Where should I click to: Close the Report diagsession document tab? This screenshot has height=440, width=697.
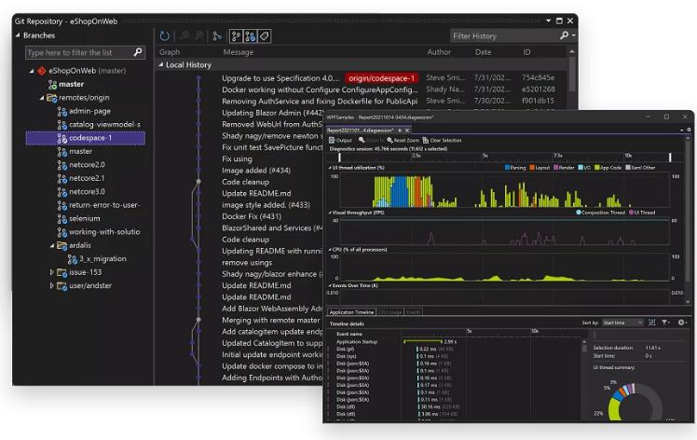click(406, 131)
